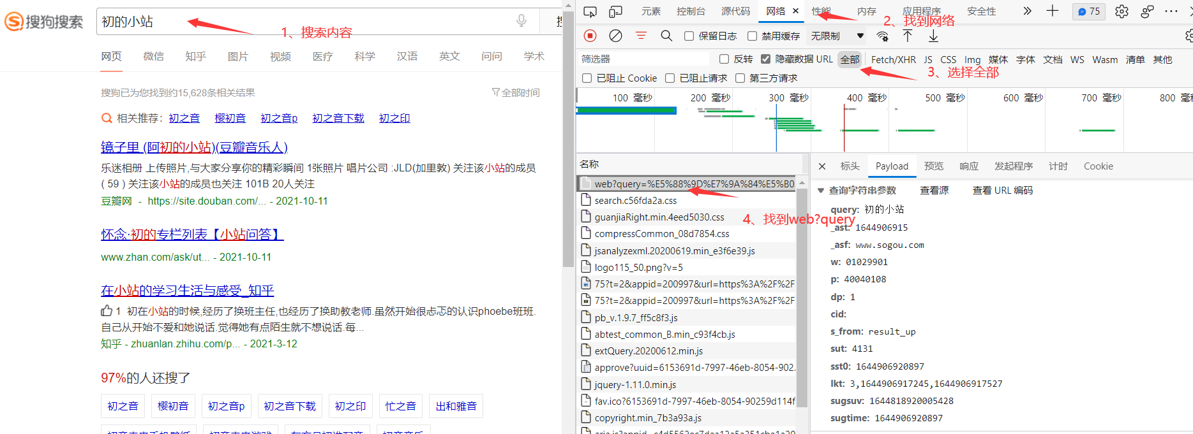Click 查看 URL 编码 in payload section
Screen dimensions: 1193x434
click(x=1003, y=191)
